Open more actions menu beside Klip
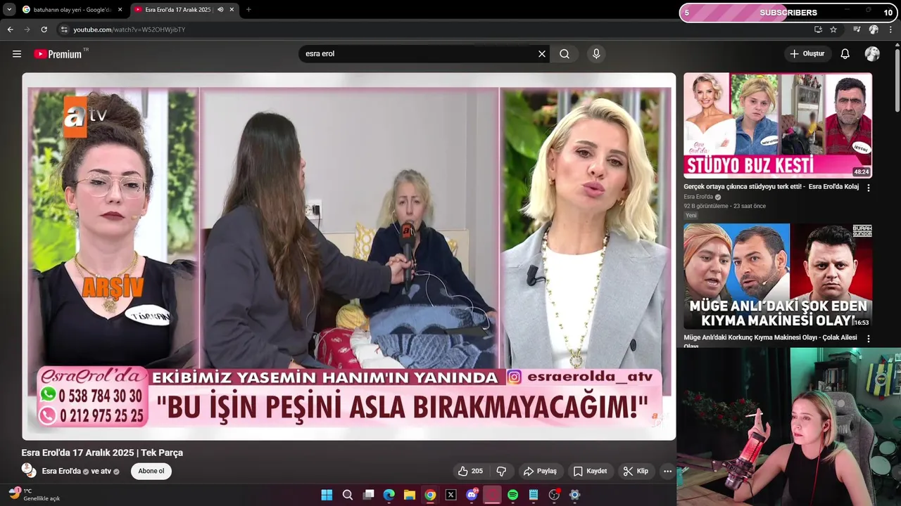The image size is (901, 506). coord(667,471)
